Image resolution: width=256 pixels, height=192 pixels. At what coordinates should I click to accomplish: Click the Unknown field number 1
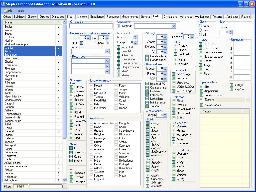pos(242,44)
